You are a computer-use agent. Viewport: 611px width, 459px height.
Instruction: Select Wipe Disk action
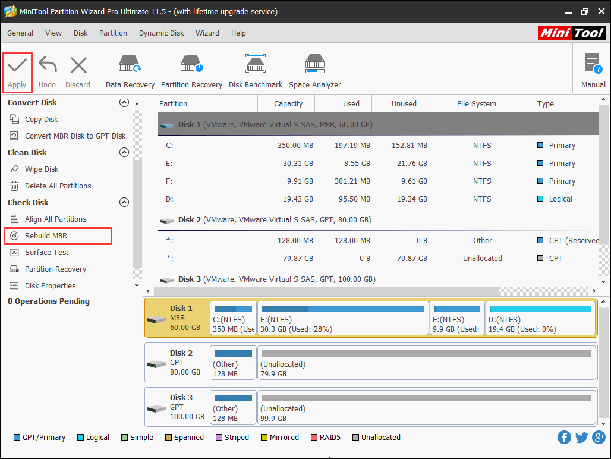click(42, 169)
